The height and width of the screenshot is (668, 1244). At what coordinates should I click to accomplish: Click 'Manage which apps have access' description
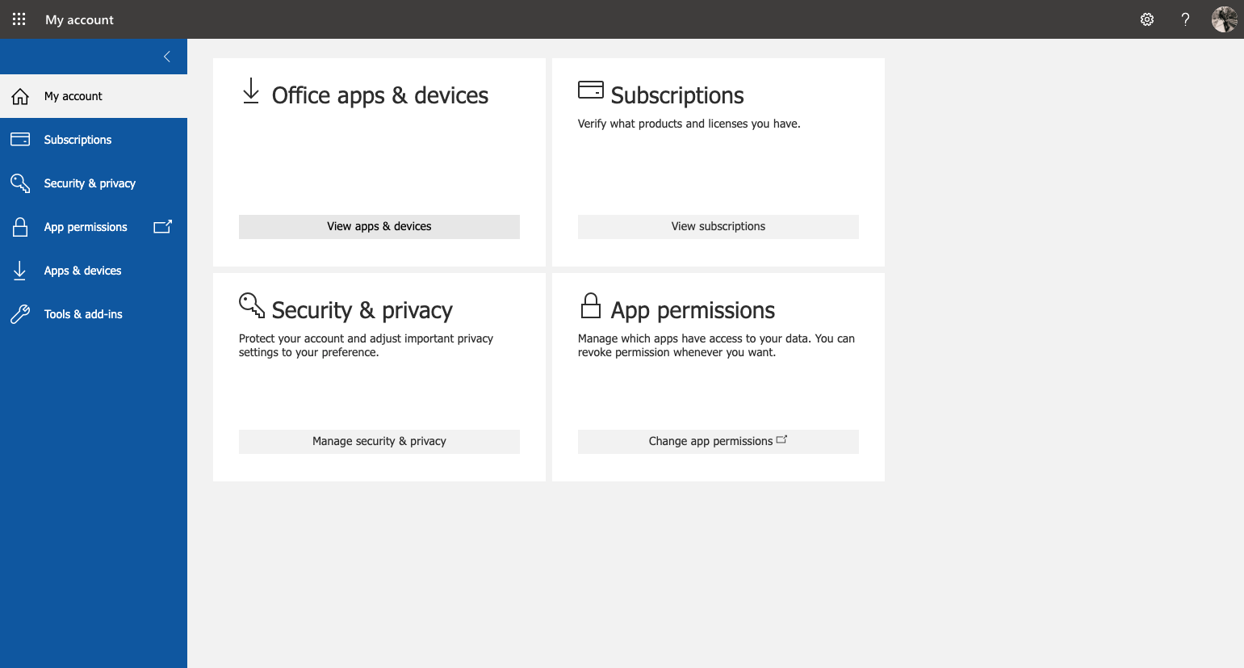(x=716, y=346)
